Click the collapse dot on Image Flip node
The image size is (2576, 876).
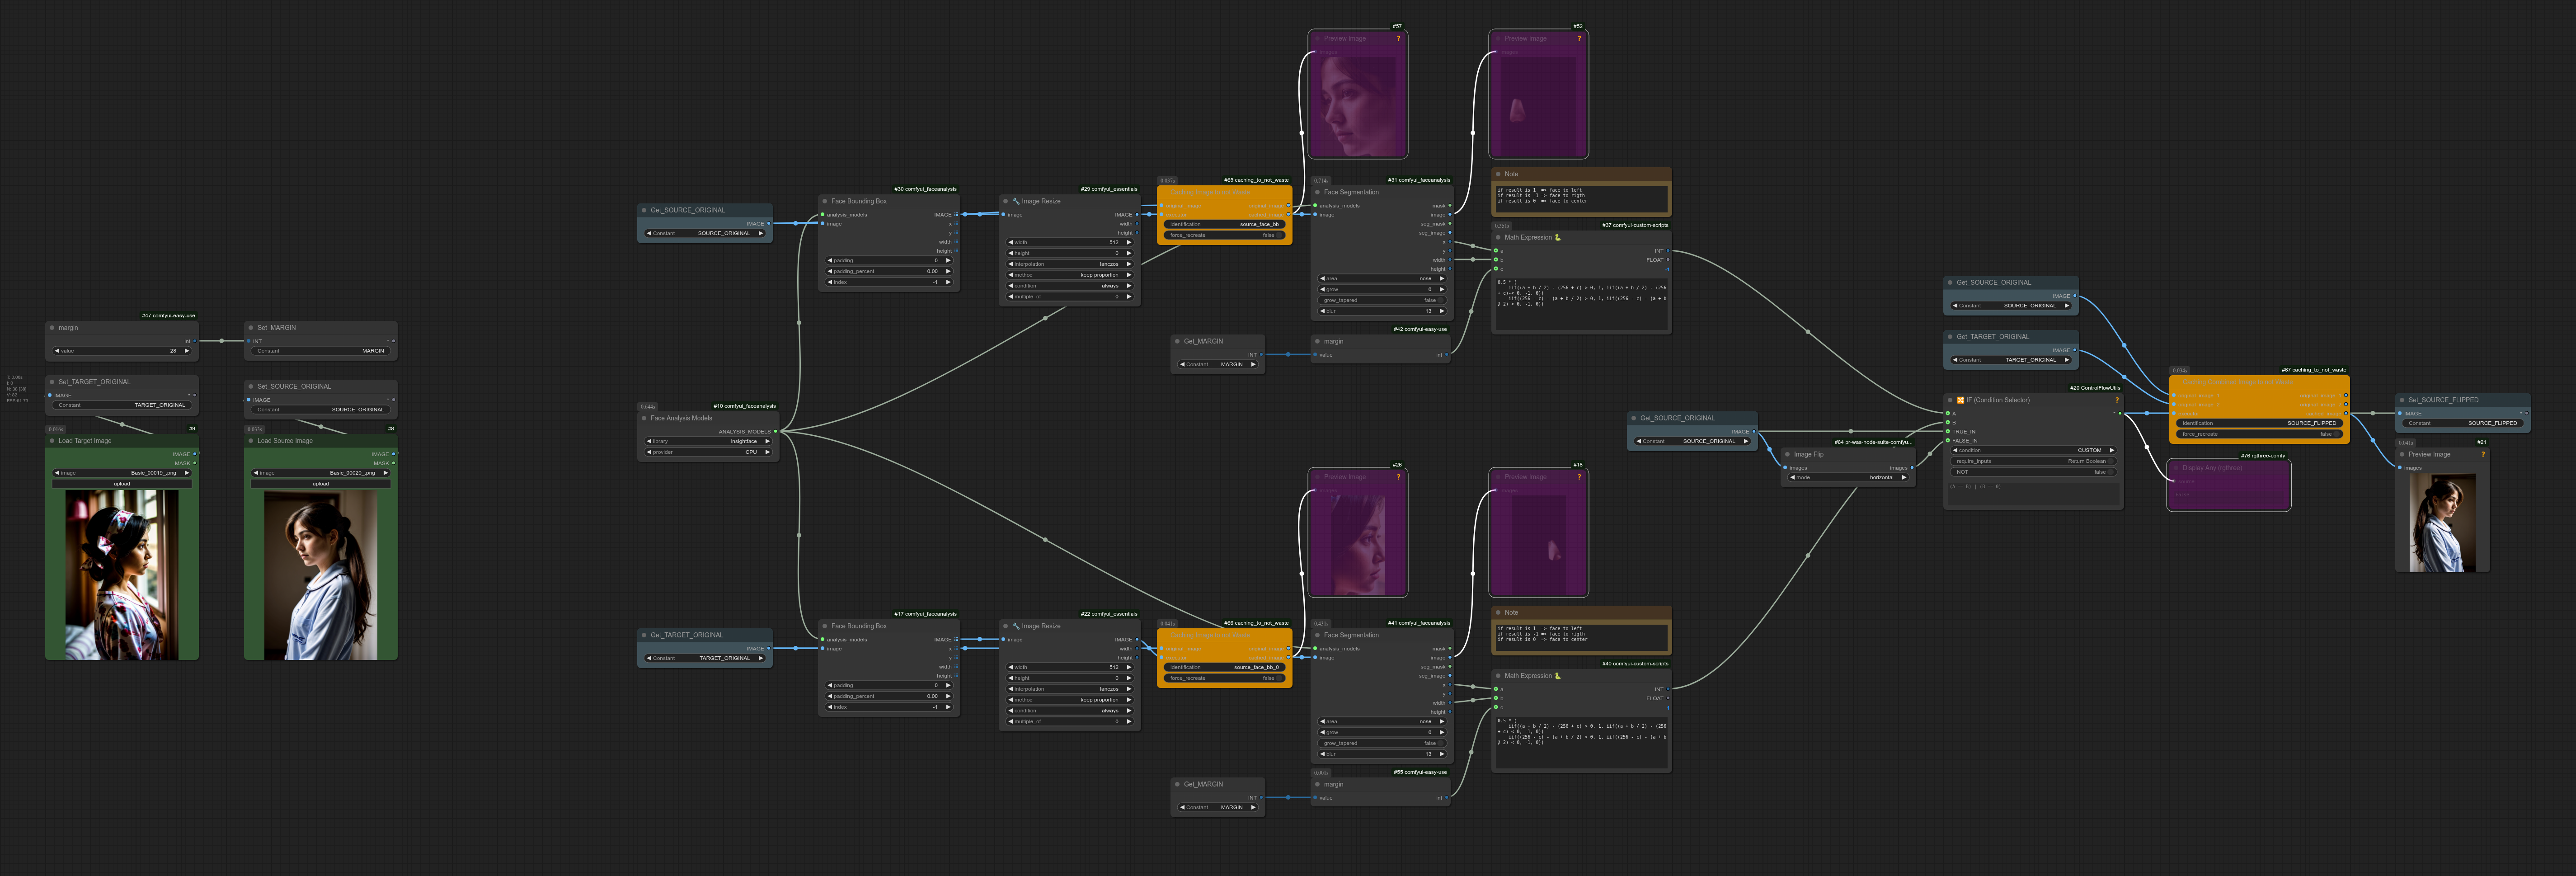(x=1787, y=454)
